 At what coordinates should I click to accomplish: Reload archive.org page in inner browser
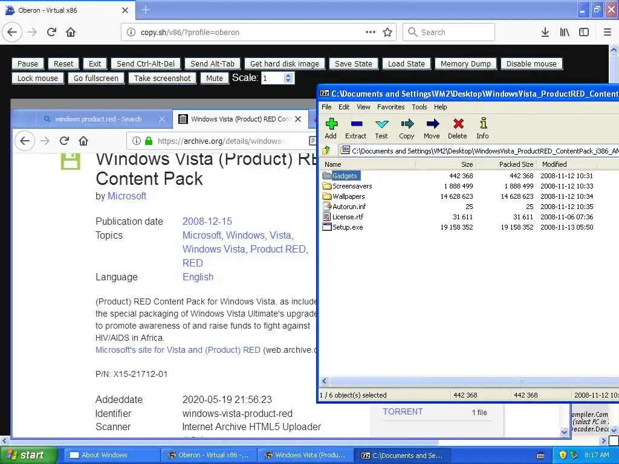pos(64,141)
